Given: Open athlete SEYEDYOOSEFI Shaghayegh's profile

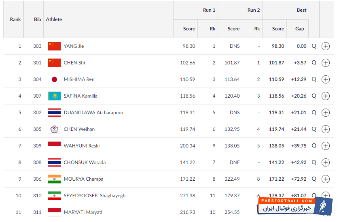Looking at the screenshot, I should pyautogui.click(x=94, y=196).
